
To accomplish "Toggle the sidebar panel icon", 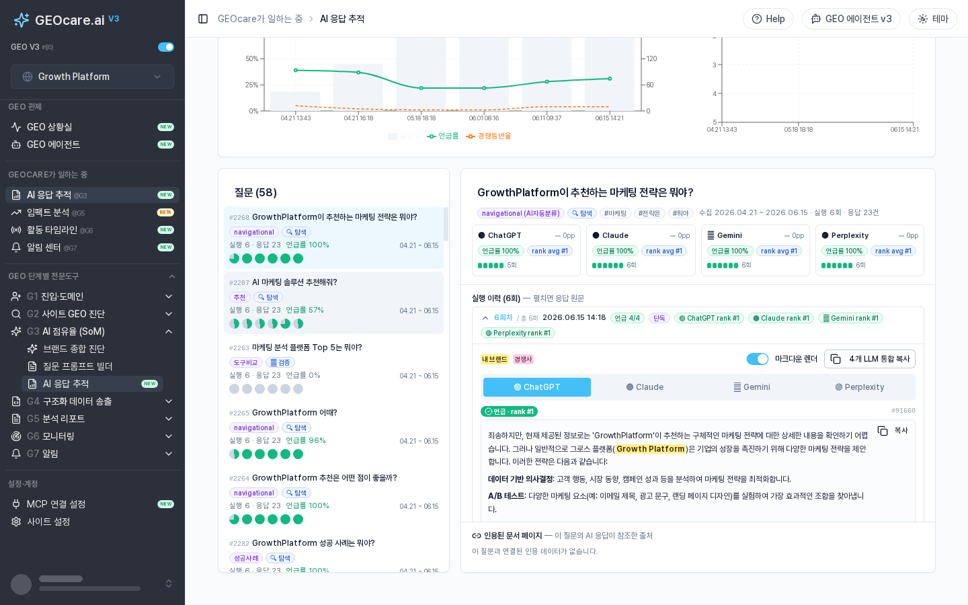I will pyautogui.click(x=203, y=19).
